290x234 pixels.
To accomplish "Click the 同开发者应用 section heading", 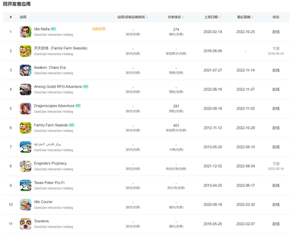I will click(16, 4).
